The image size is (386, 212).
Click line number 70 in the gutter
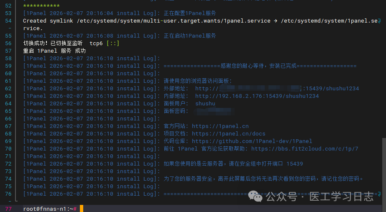(x=8, y=149)
